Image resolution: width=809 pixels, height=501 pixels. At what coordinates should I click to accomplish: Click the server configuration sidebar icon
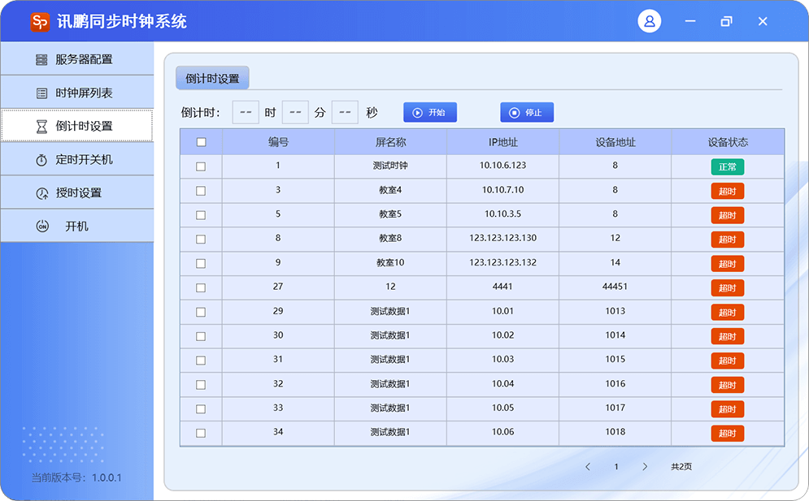(x=41, y=60)
